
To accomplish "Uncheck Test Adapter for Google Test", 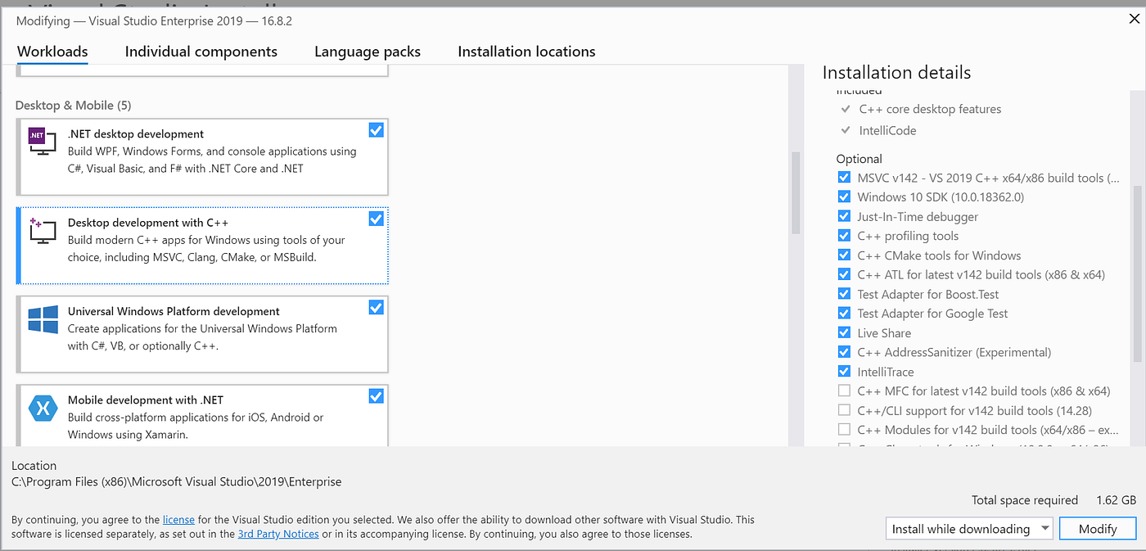I will (844, 314).
